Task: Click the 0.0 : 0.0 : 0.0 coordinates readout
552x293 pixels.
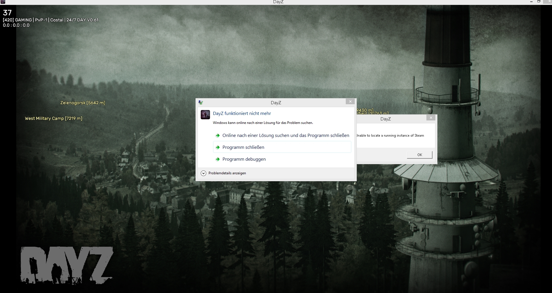Action: point(16,25)
